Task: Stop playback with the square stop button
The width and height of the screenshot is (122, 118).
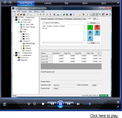Action: [x=43, y=104]
